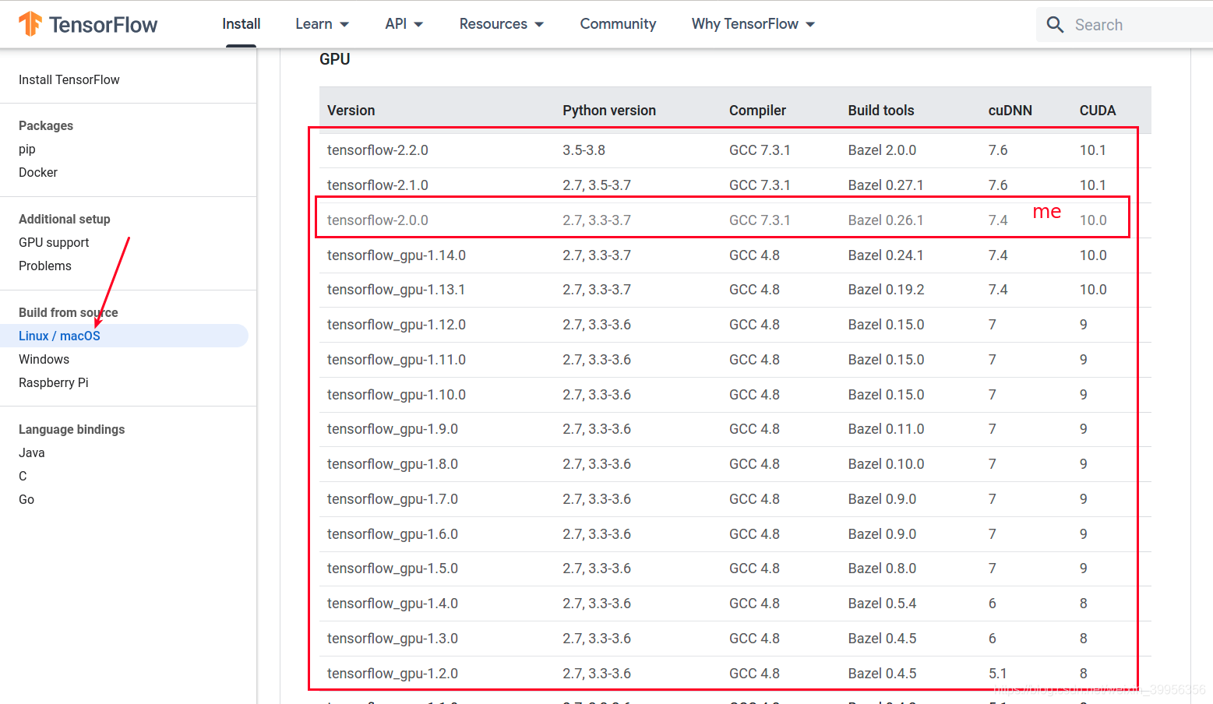The width and height of the screenshot is (1213, 704).
Task: Click tensorflow_gpu-1.11.0 cell
Action: click(x=397, y=360)
